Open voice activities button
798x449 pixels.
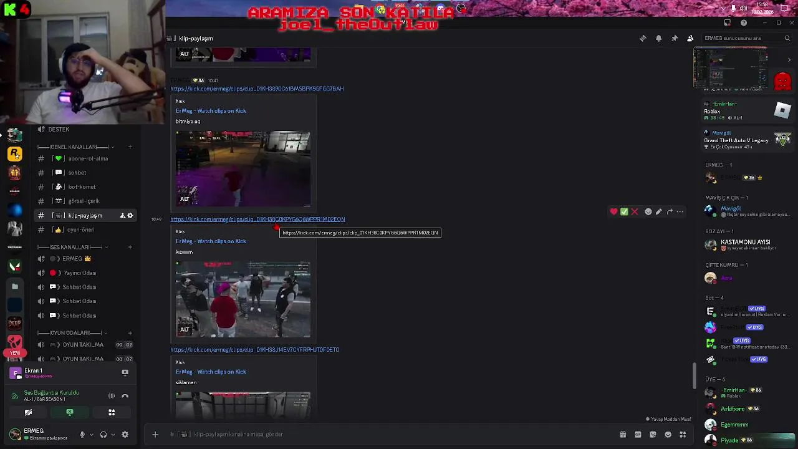(x=112, y=412)
